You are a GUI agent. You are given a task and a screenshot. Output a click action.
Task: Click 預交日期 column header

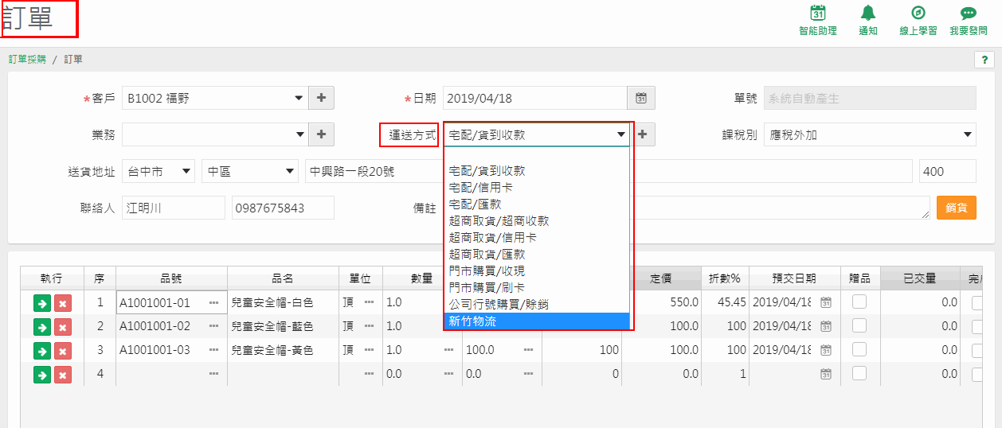point(794,278)
